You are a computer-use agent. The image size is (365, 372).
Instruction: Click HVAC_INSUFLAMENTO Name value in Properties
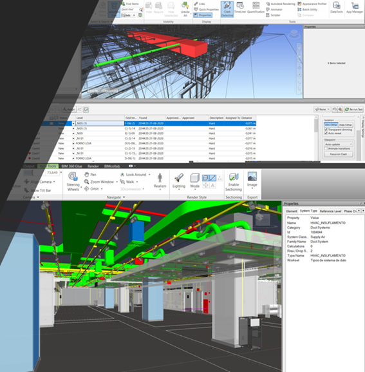coord(328,223)
